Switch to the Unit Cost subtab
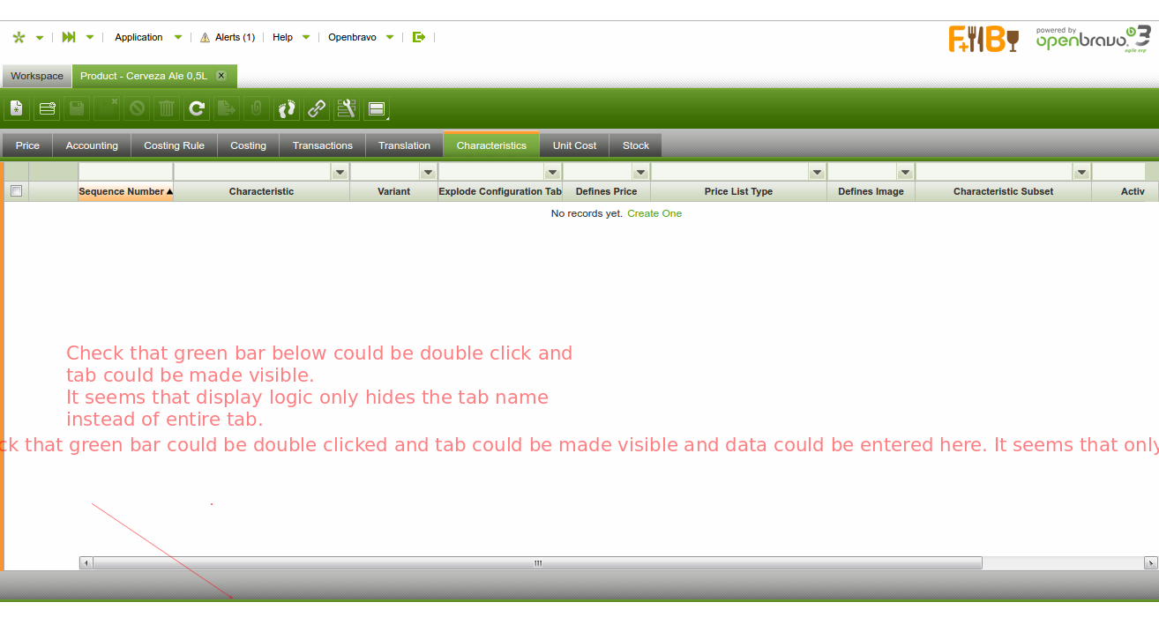This screenshot has height=617, width=1159. [x=574, y=145]
